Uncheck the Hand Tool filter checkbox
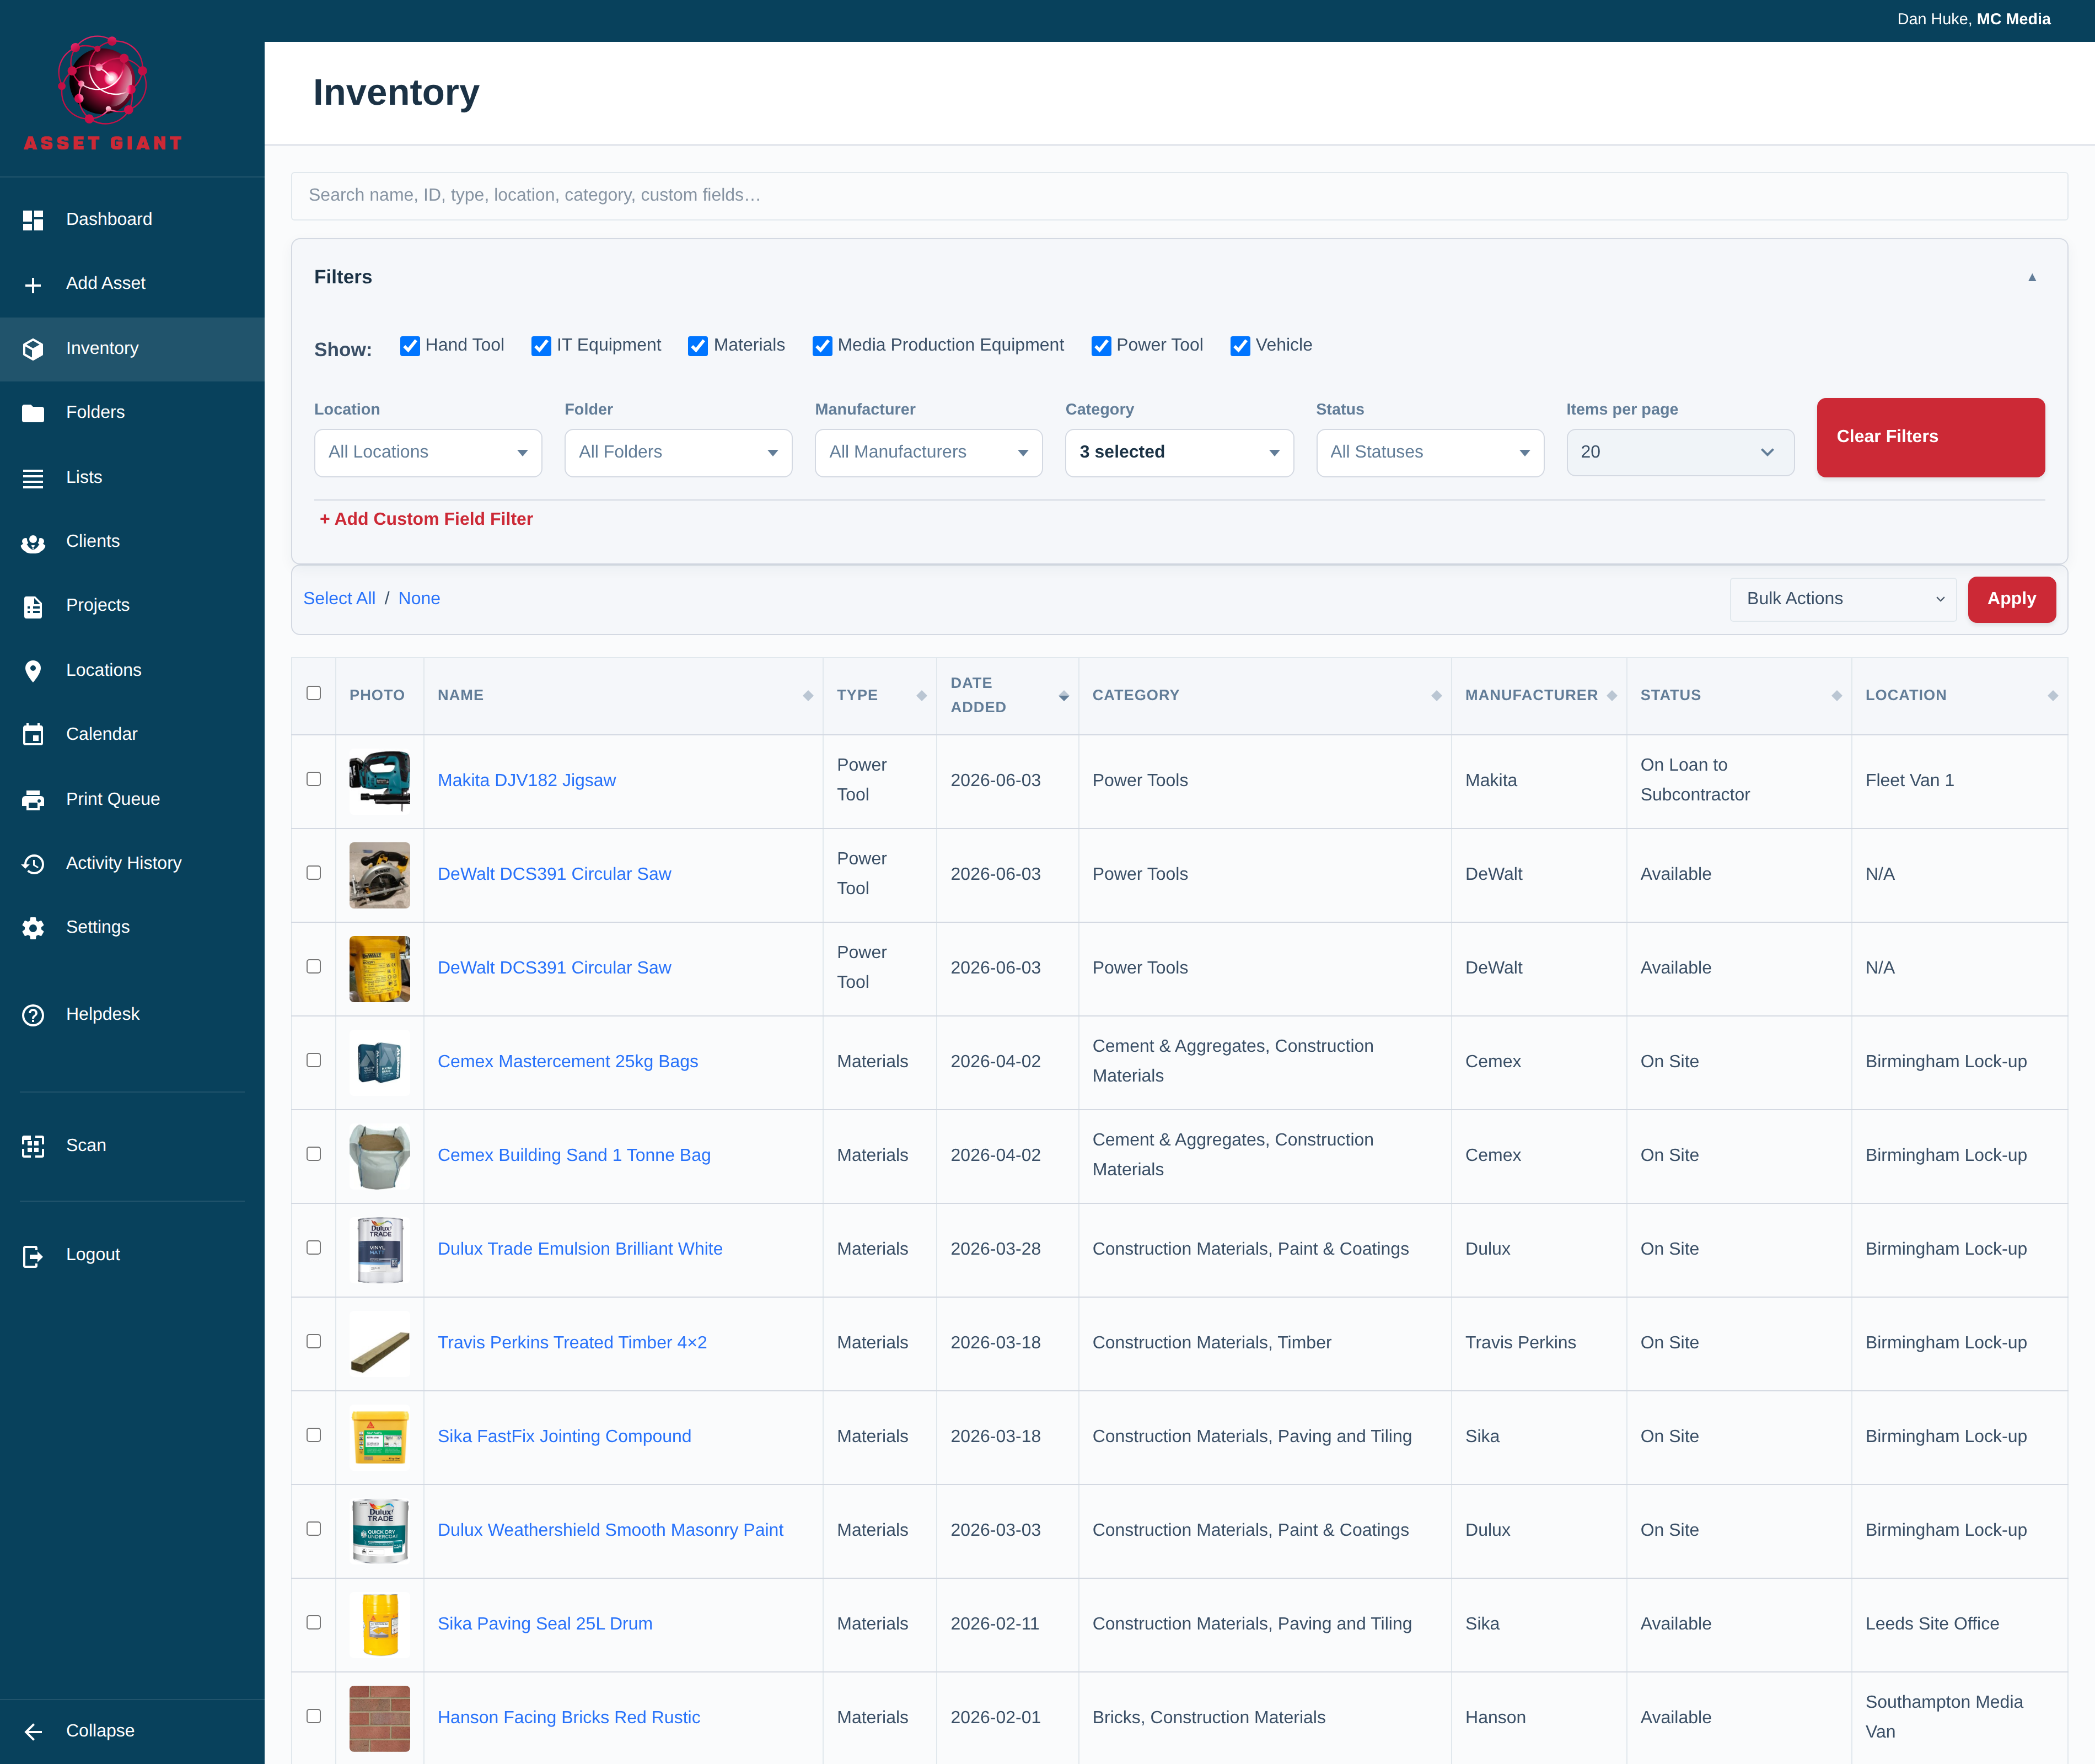 [410, 346]
